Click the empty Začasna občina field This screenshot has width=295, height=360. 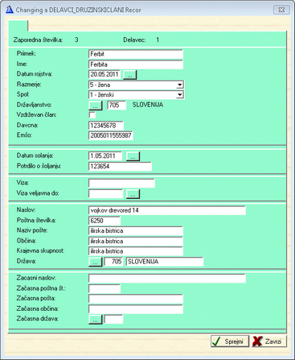(136, 309)
